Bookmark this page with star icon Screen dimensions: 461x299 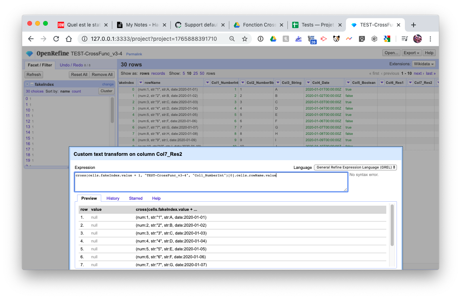(x=245, y=39)
